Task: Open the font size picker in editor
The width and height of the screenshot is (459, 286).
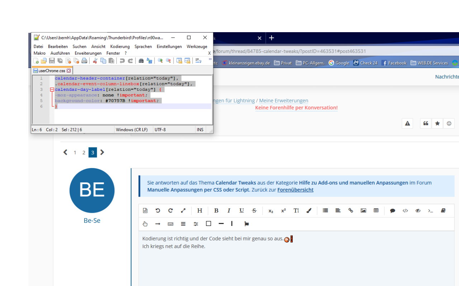Action: [x=296, y=211]
